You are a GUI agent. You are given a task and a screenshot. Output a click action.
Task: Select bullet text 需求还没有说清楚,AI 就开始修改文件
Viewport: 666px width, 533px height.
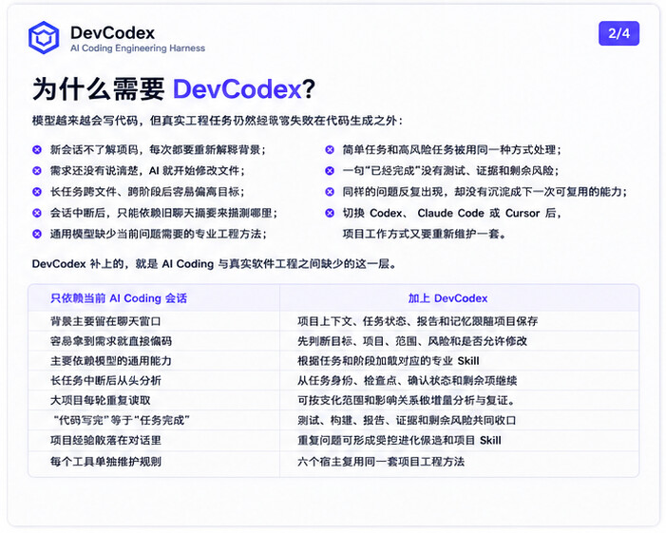(147, 171)
